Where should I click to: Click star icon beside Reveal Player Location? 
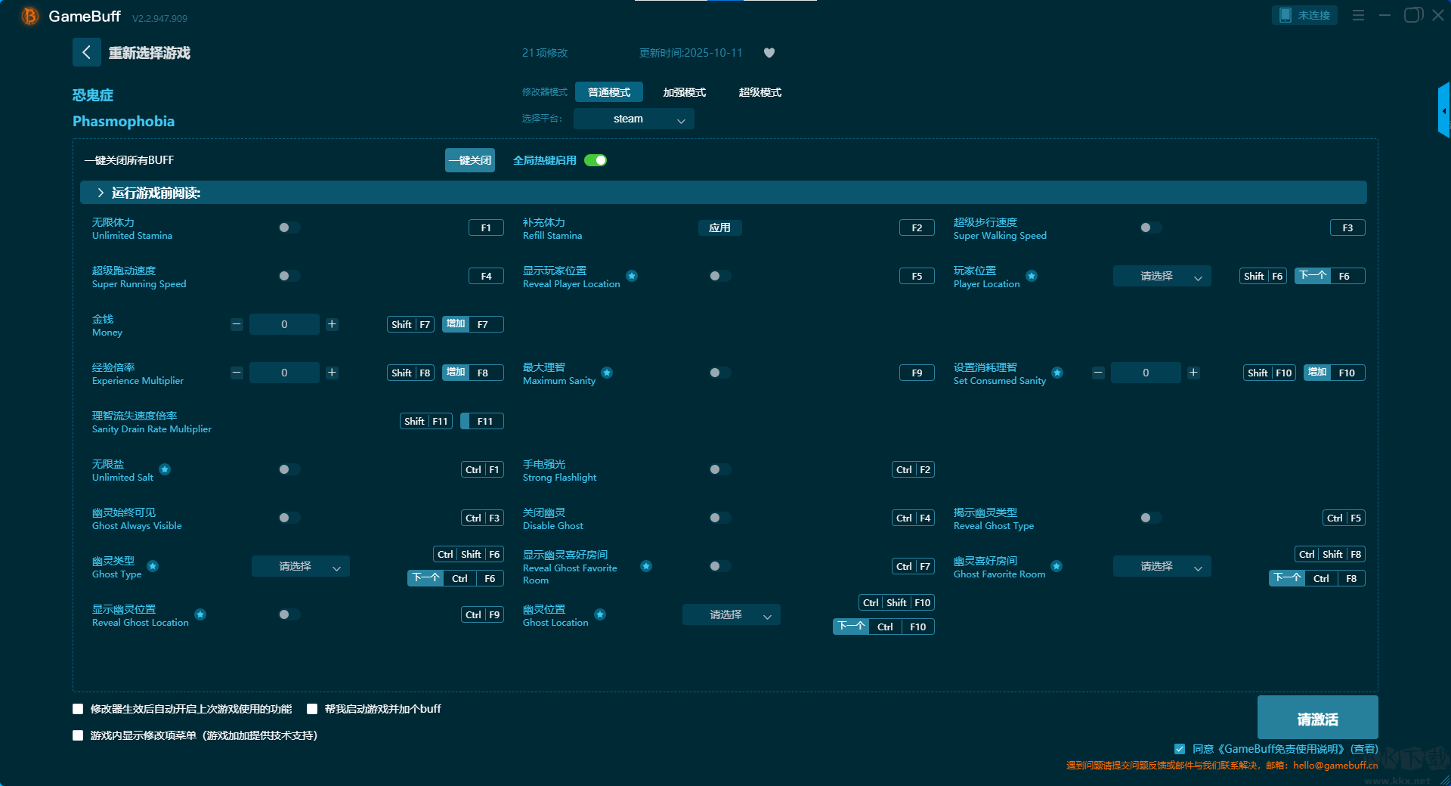632,276
